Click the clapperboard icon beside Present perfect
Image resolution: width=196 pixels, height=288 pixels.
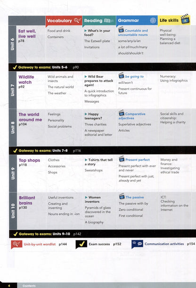click(x=122, y=159)
